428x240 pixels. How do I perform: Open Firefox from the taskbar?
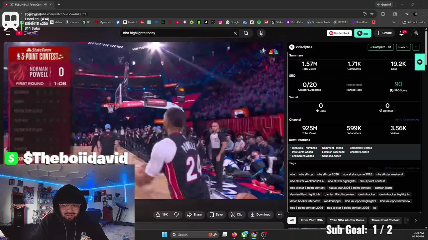coord(234,235)
